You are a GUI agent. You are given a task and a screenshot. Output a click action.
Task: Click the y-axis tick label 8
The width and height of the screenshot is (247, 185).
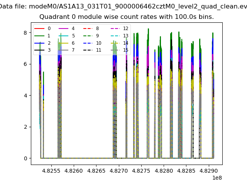point(26,32)
